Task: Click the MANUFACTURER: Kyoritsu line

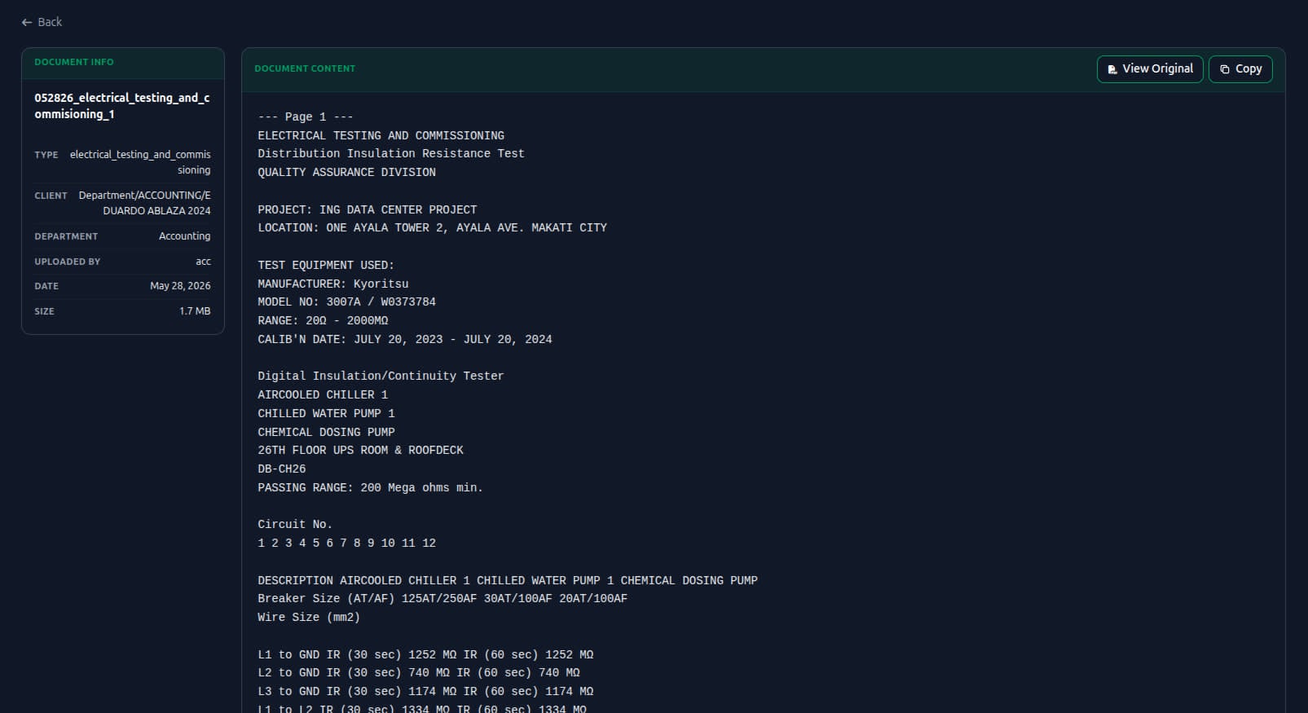Action: point(333,284)
